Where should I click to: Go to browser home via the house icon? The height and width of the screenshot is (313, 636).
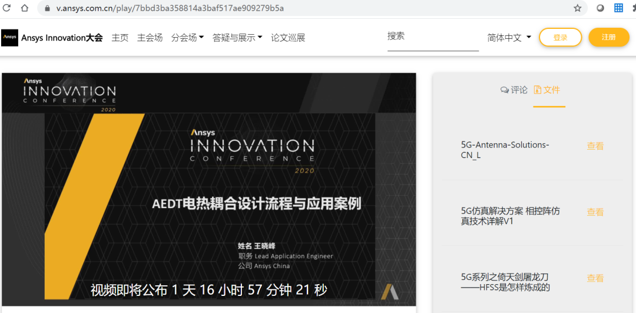[x=25, y=8]
